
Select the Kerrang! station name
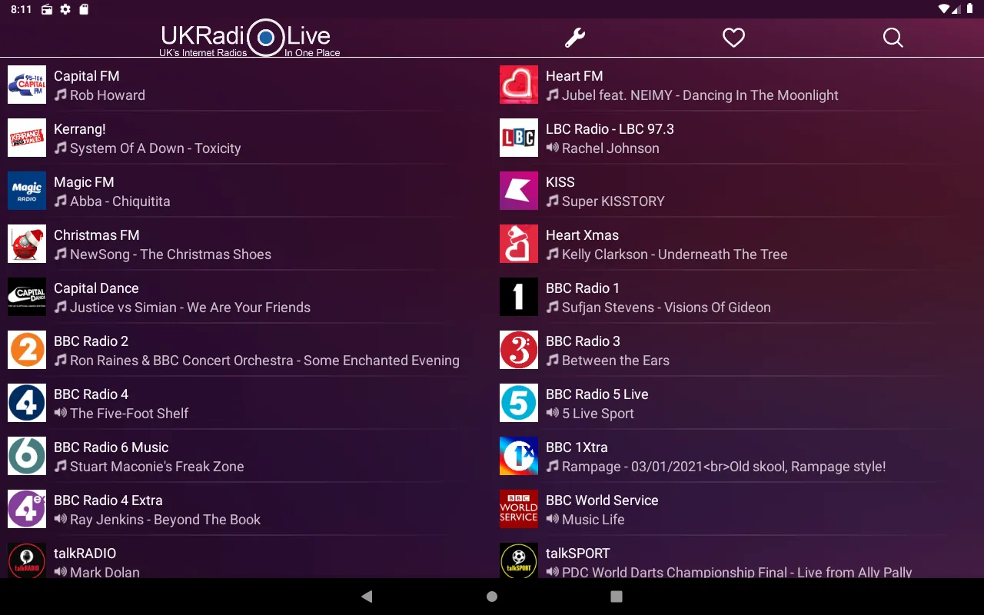[x=79, y=129]
